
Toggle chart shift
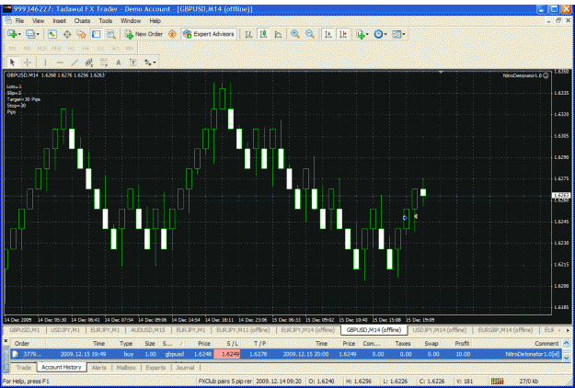(x=343, y=34)
